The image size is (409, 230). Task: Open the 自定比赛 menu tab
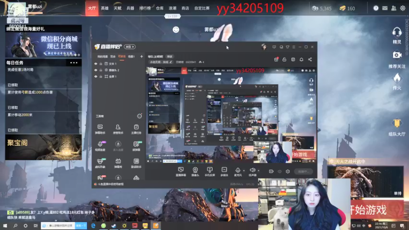[202, 8]
